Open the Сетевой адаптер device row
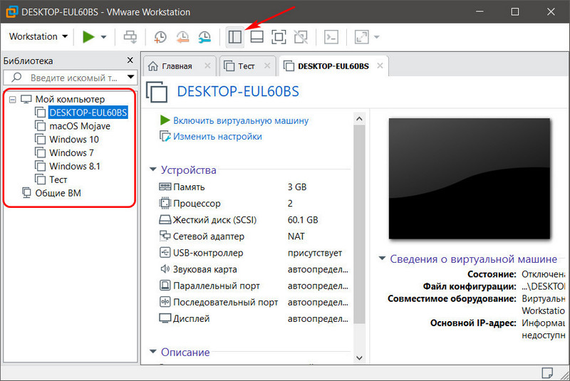Viewport: 570px width, 381px height. click(x=254, y=236)
